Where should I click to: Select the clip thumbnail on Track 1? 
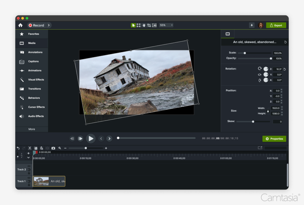[x=41, y=181]
